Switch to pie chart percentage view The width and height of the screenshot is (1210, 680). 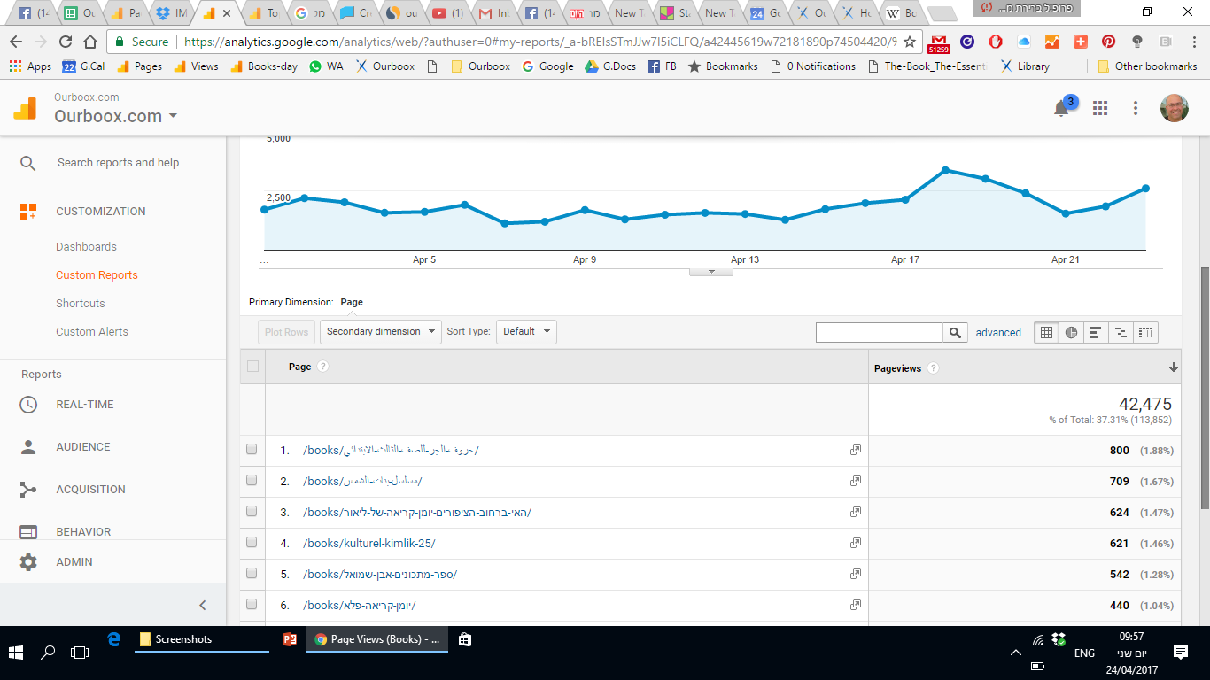click(1071, 333)
